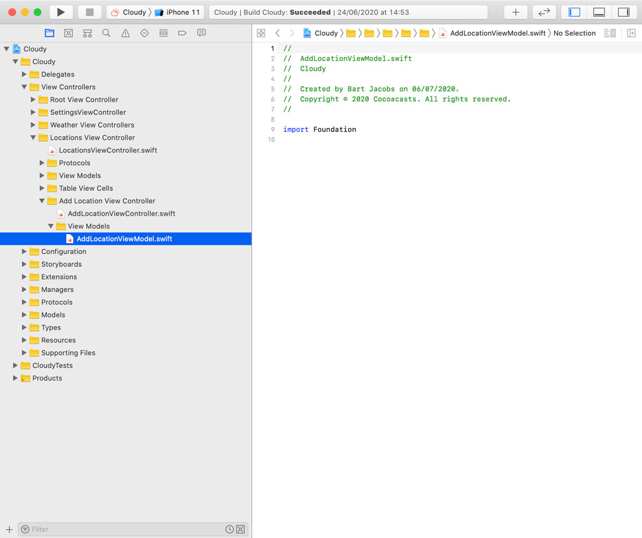This screenshot has height=538, width=642.
Task: Click the Library plus icon in toolbar
Action: 515,12
